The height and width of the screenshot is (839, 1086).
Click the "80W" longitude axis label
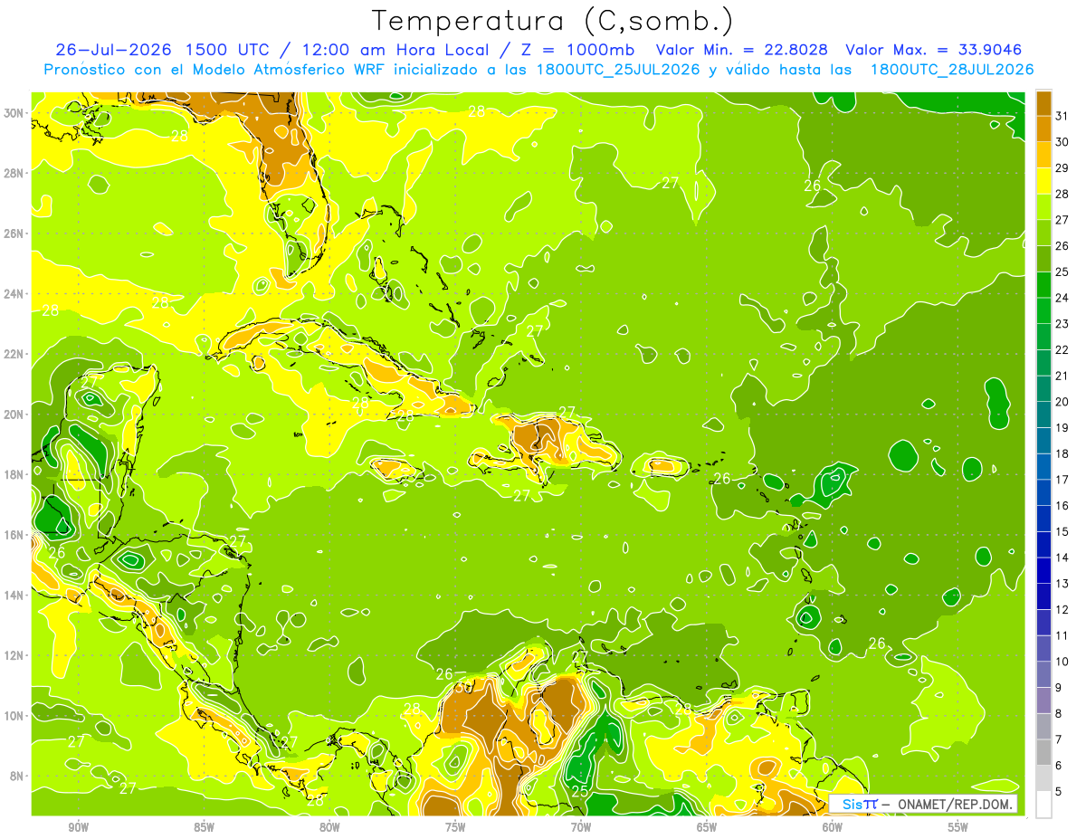pos(329,826)
